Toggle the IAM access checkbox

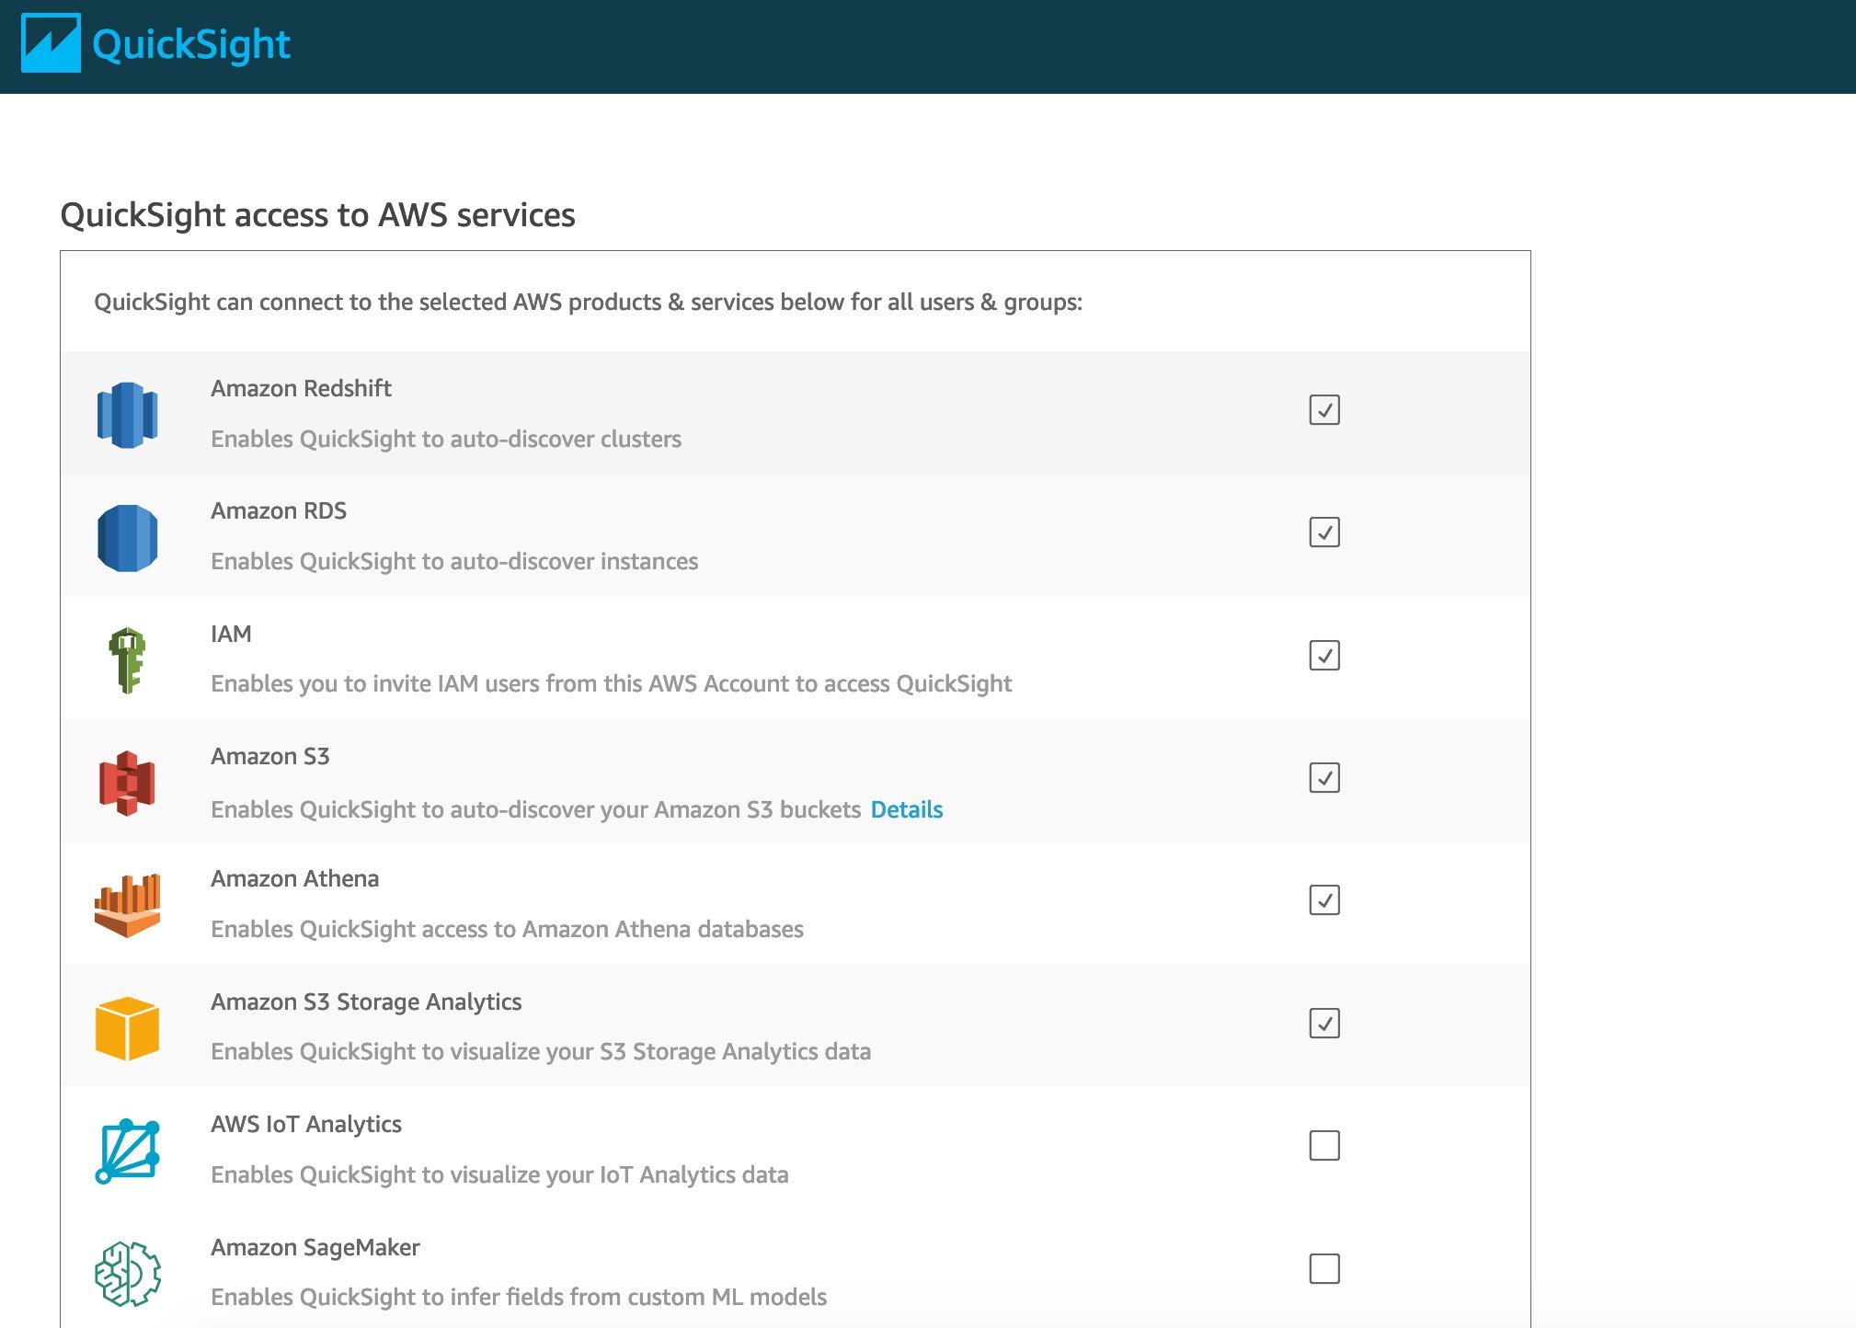click(1324, 655)
